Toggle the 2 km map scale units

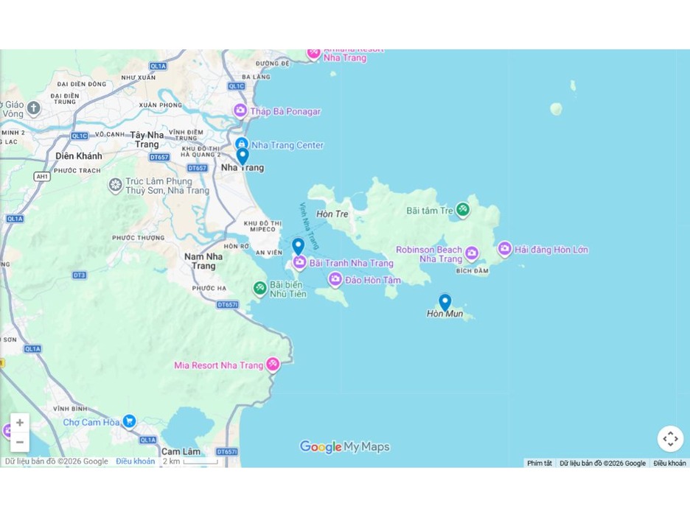coord(190,461)
